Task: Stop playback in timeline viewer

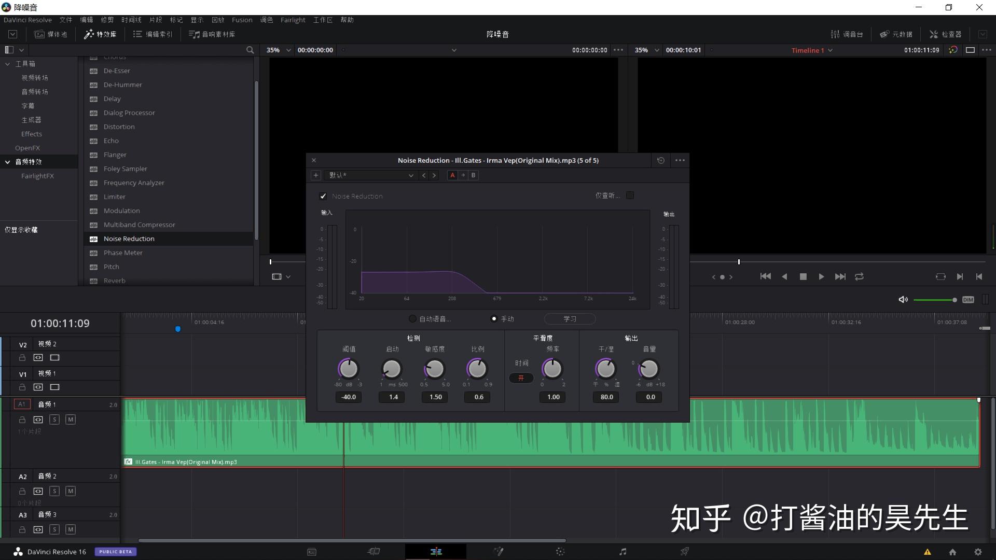Action: [803, 277]
